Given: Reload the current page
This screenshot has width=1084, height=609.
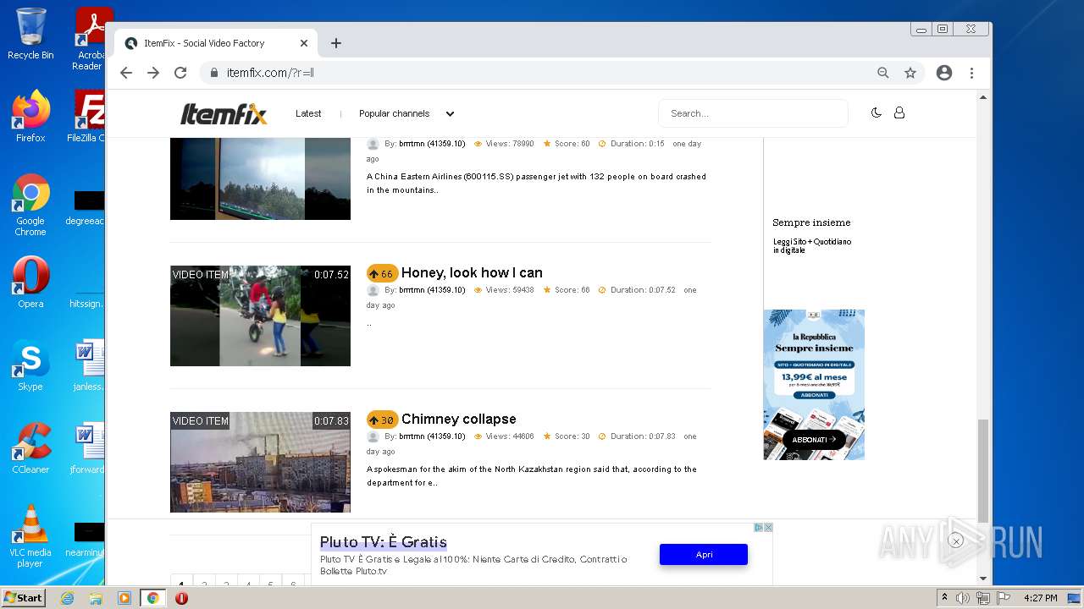Looking at the screenshot, I should coord(180,73).
